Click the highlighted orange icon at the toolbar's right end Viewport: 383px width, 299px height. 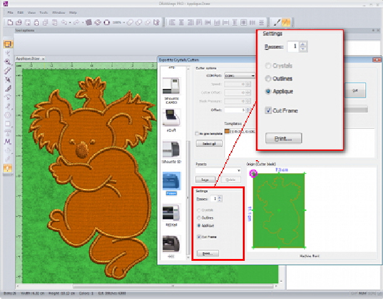coord(286,23)
